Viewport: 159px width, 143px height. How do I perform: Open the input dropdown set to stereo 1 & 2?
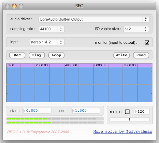[x=47, y=42]
